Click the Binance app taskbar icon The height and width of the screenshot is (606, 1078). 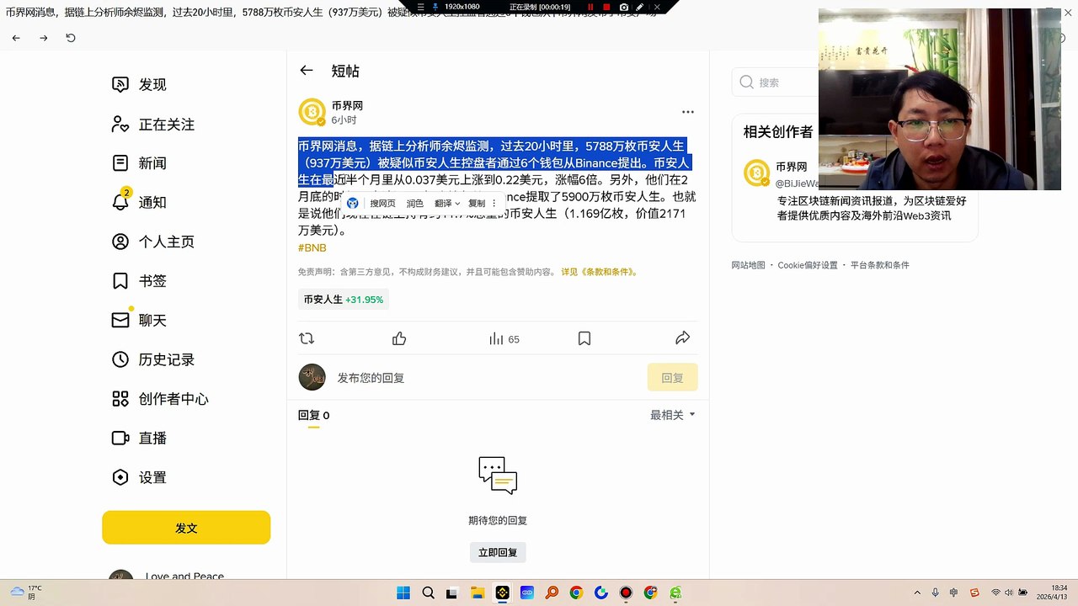coord(502,593)
